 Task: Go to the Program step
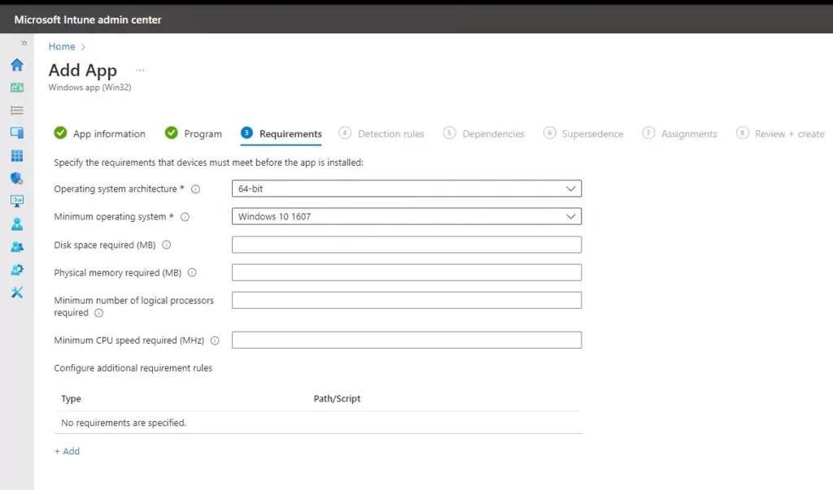pyautogui.click(x=194, y=133)
